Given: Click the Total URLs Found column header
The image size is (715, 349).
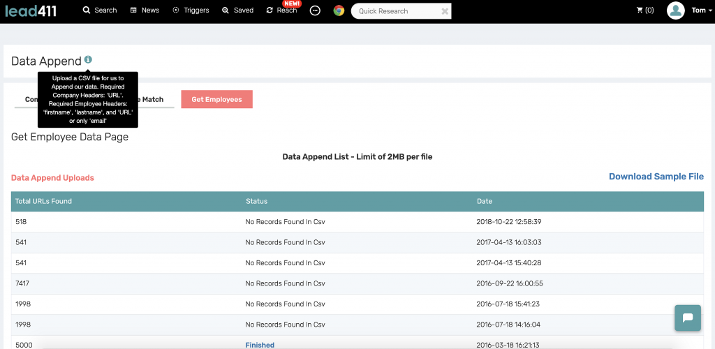Looking at the screenshot, I should pyautogui.click(x=43, y=201).
